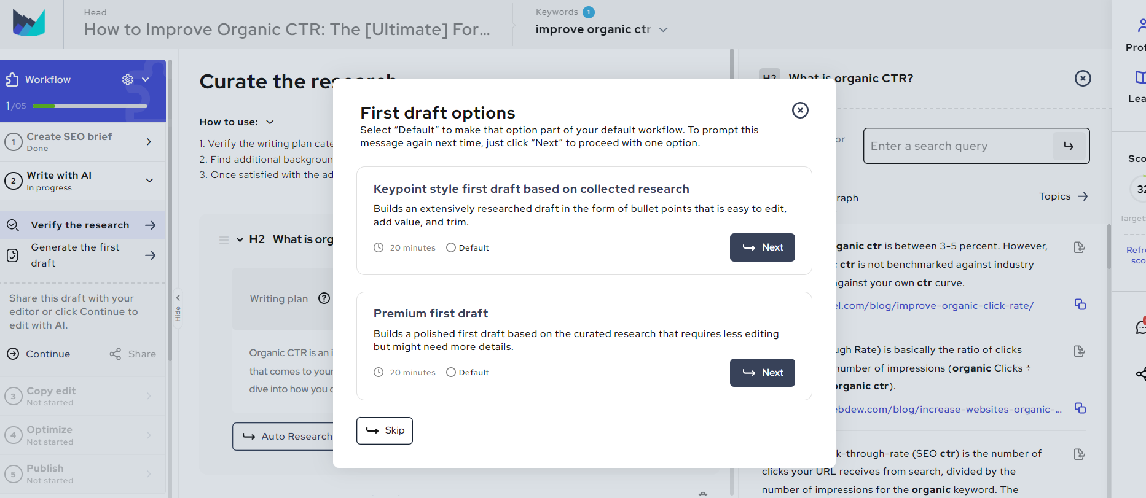
Task: Copy the first research snippet link
Action: click(x=1080, y=305)
